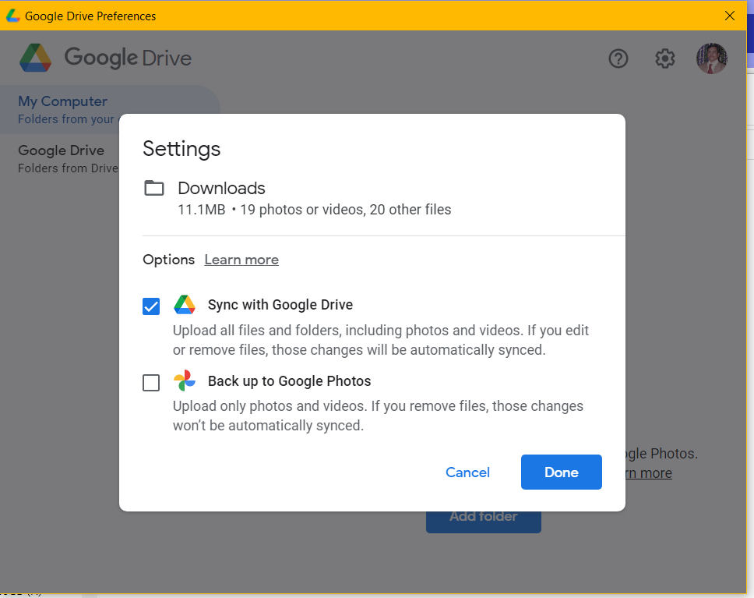
Task: Click the 'Upload all files and folders' description
Action: (x=380, y=340)
